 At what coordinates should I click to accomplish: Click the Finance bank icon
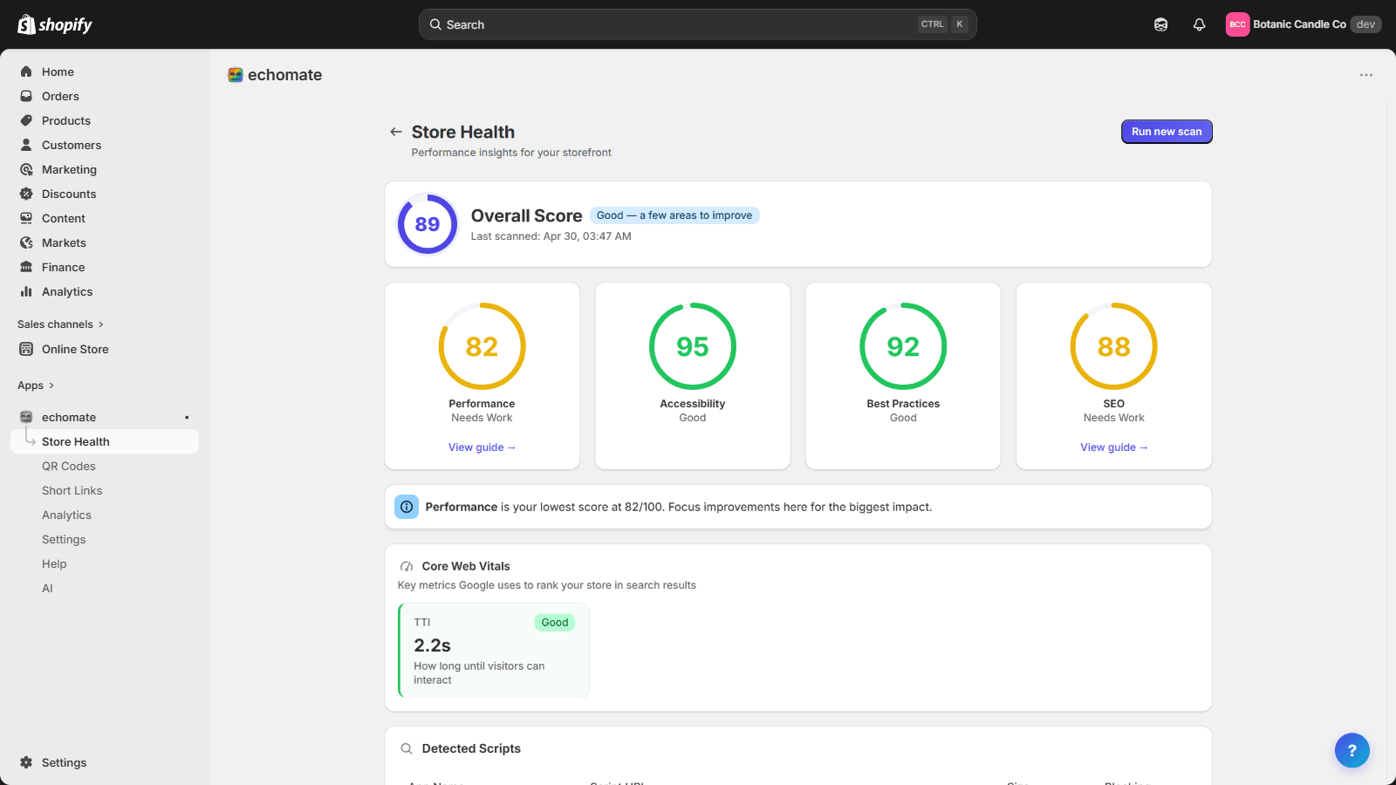[26, 267]
